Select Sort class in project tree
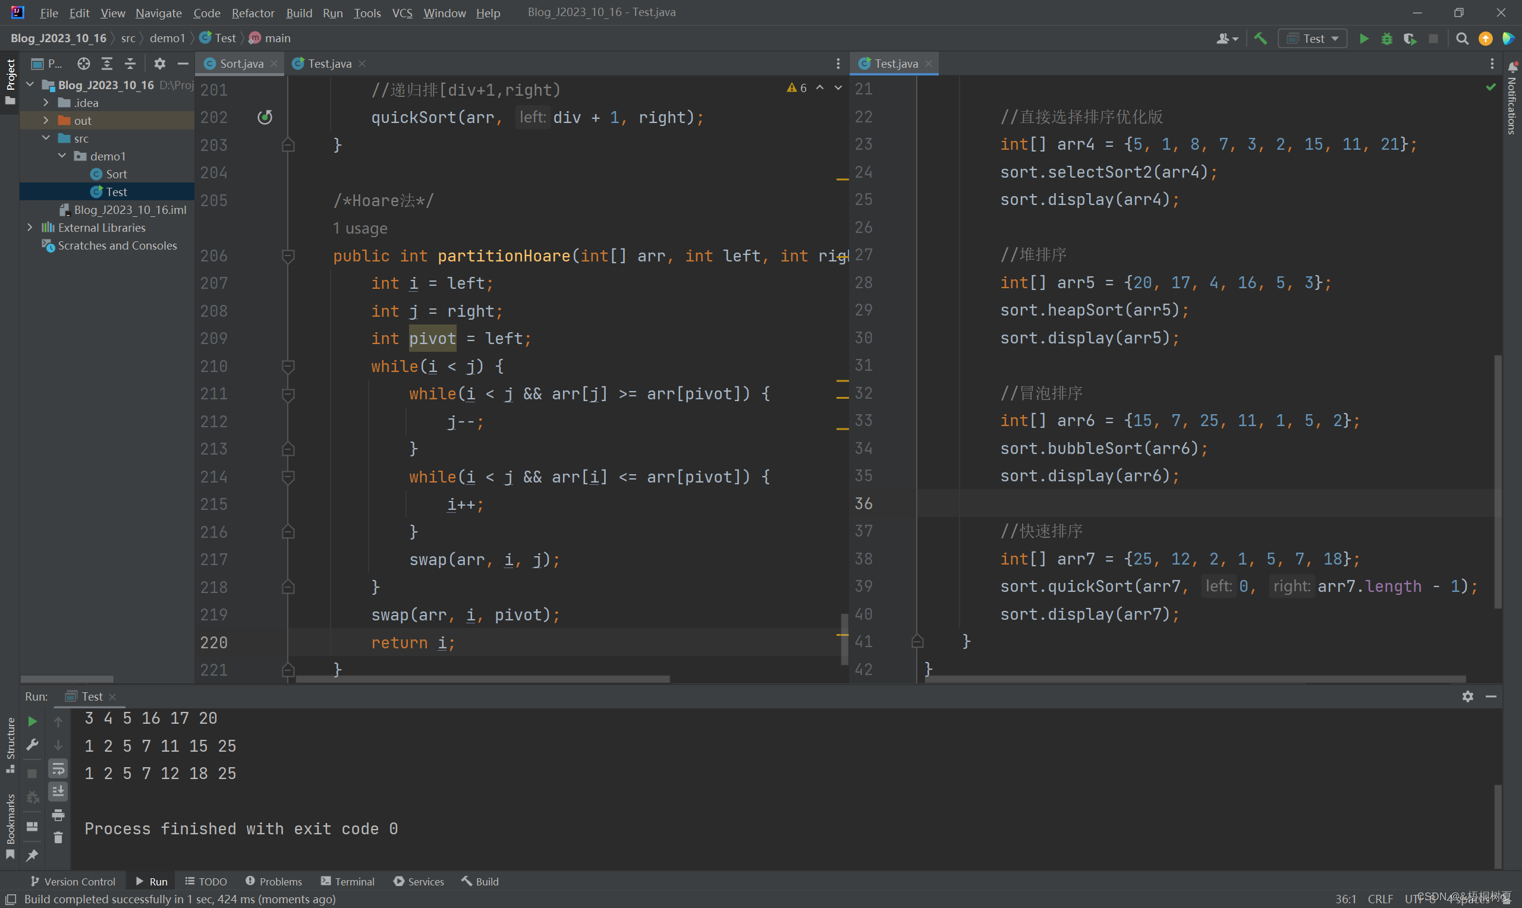Image resolution: width=1522 pixels, height=908 pixels. (x=109, y=174)
